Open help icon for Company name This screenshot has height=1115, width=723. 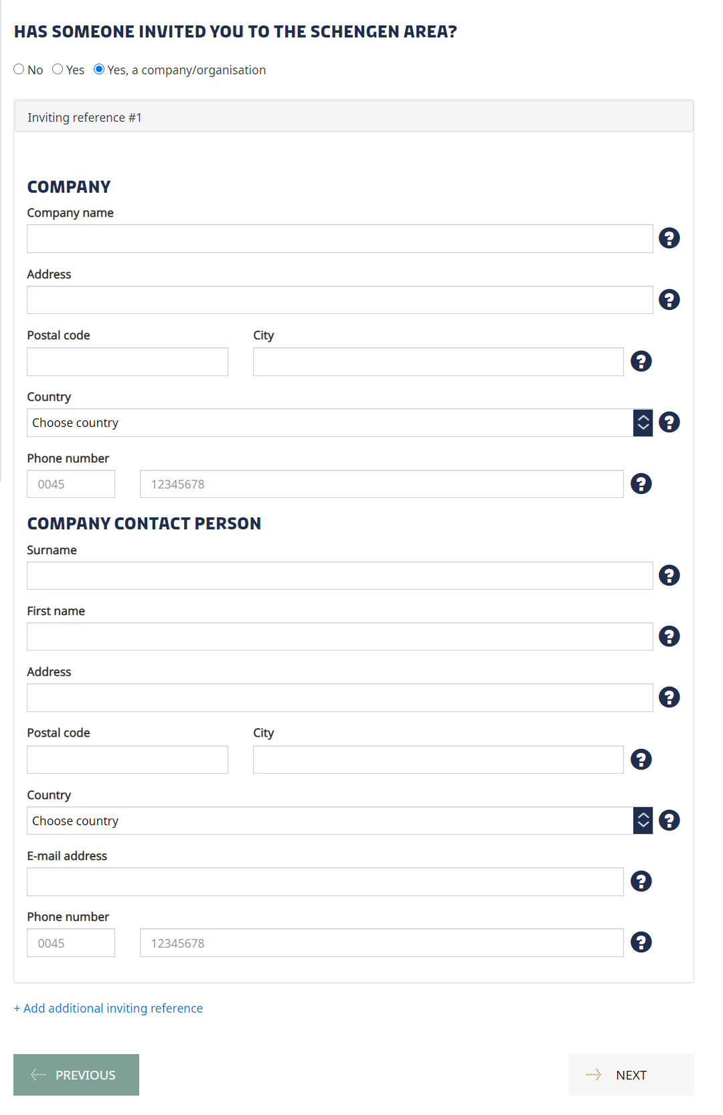pos(669,238)
